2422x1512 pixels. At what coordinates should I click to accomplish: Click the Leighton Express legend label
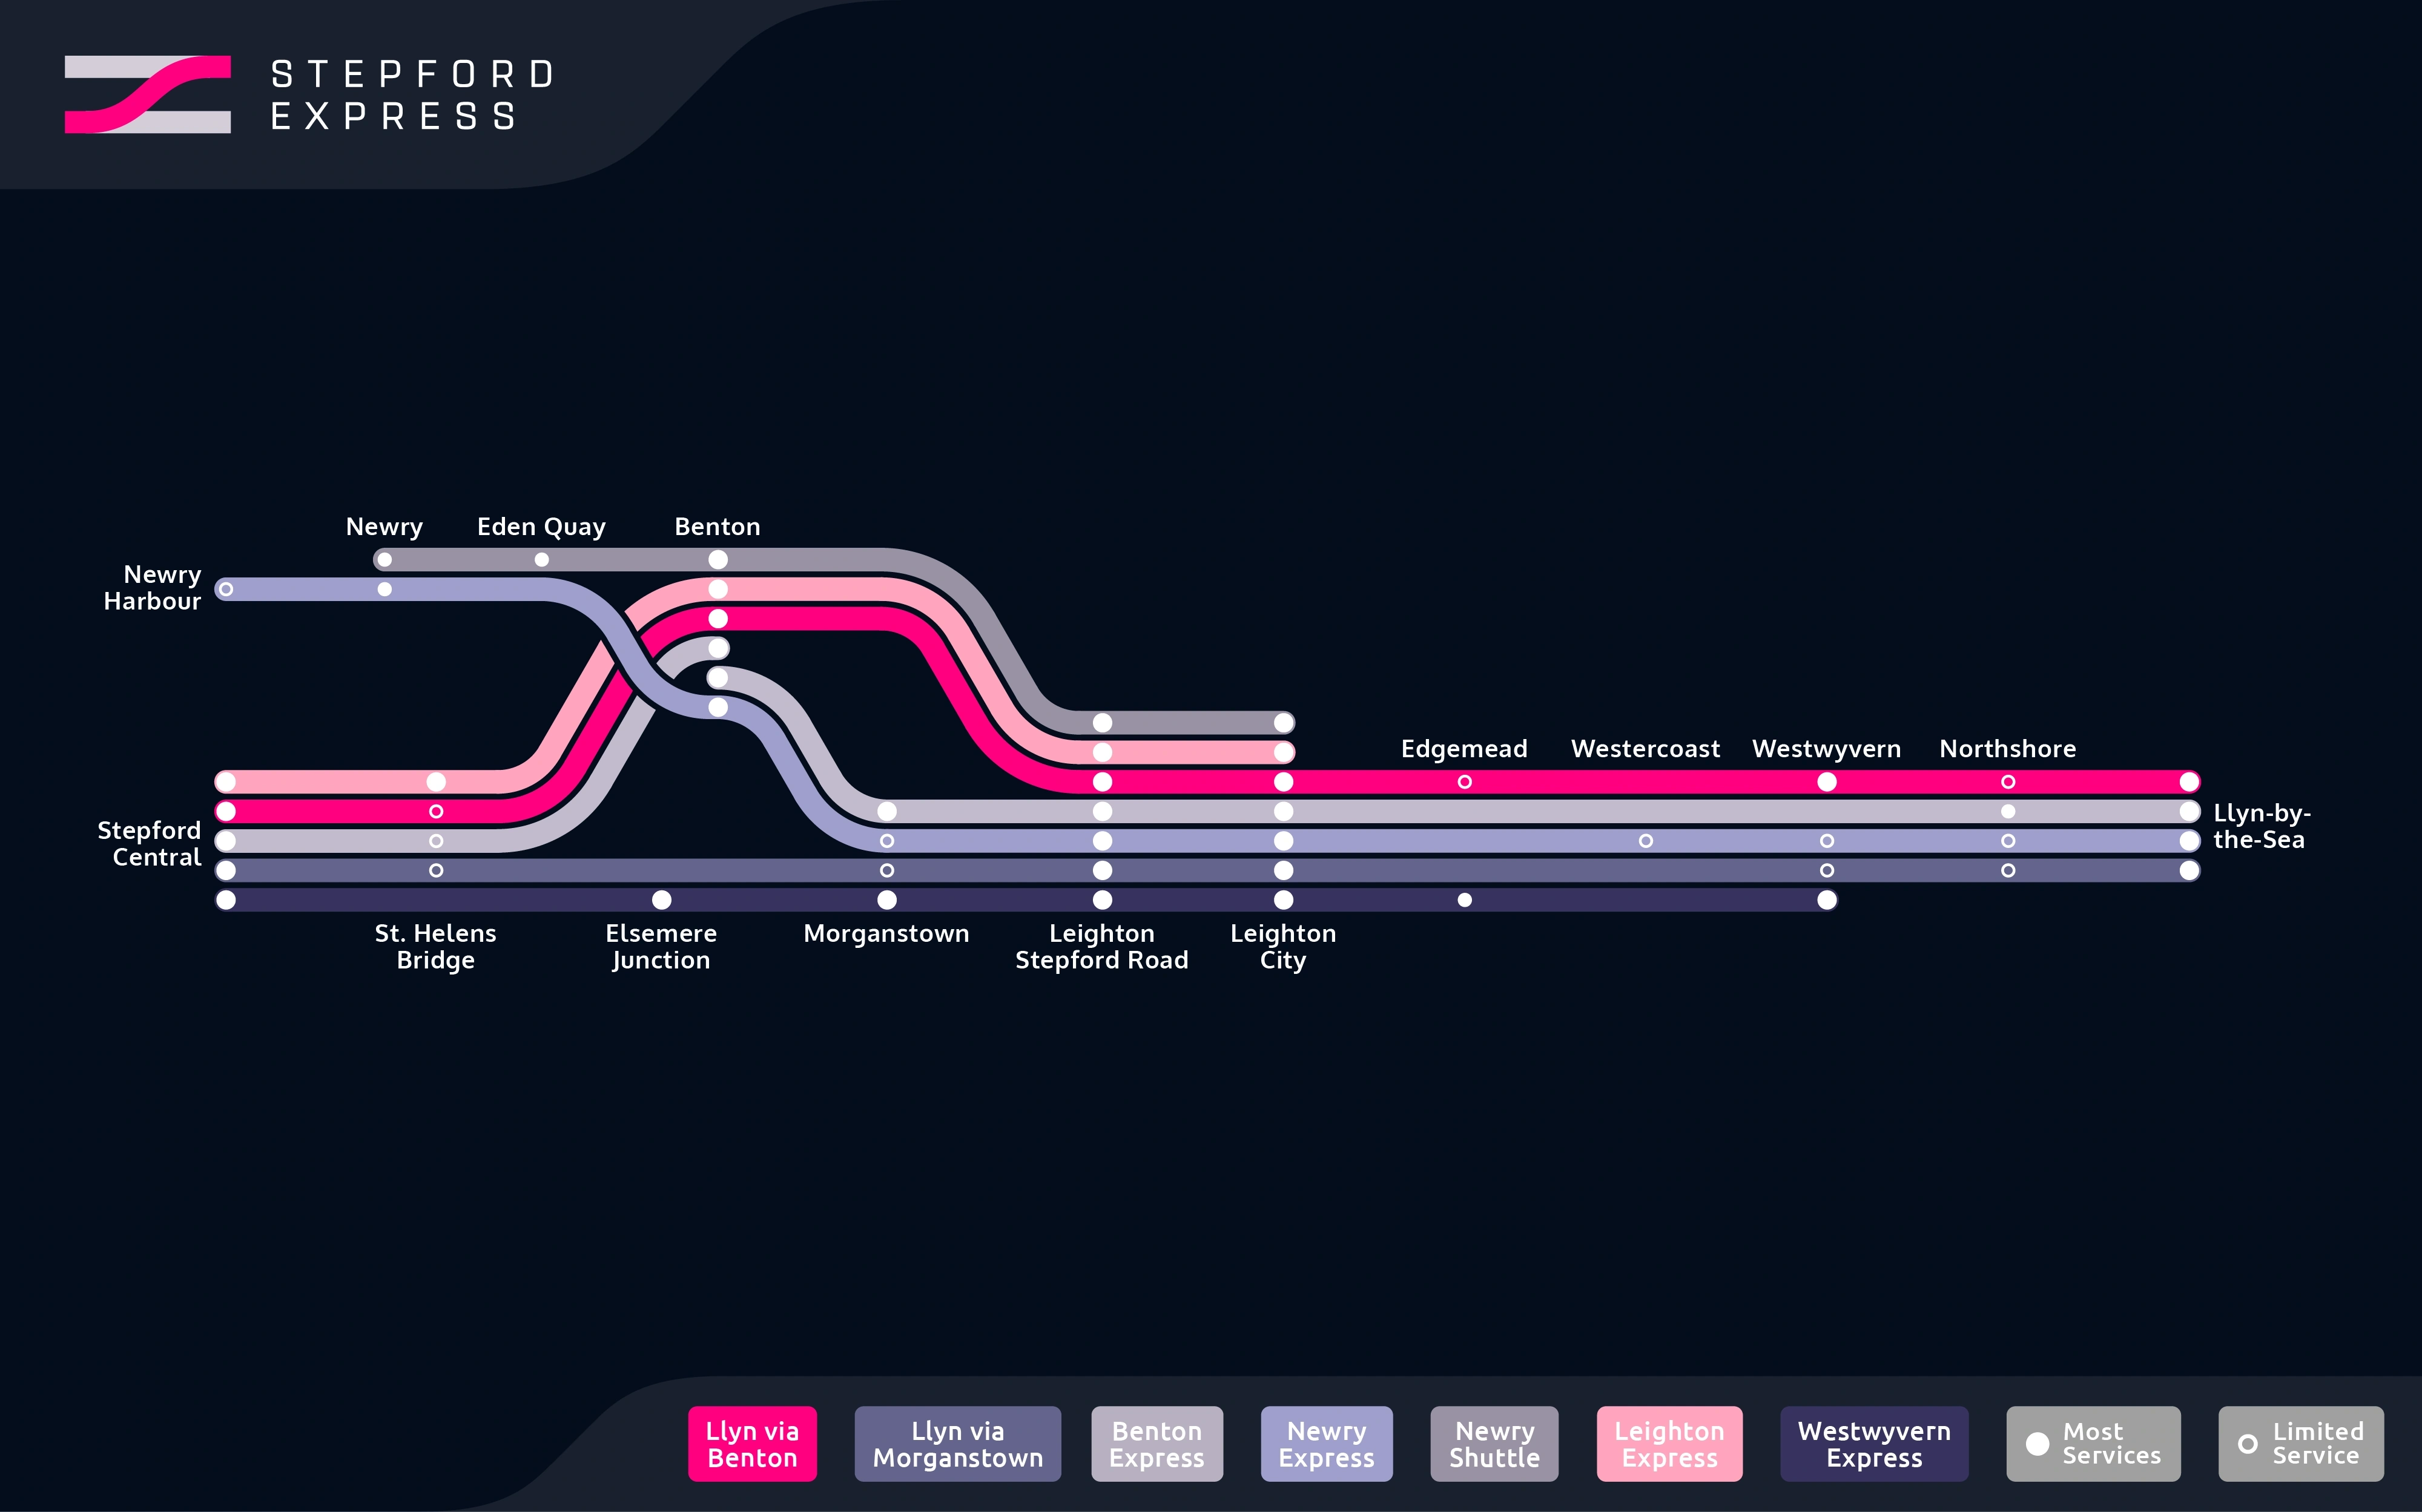1669,1444
